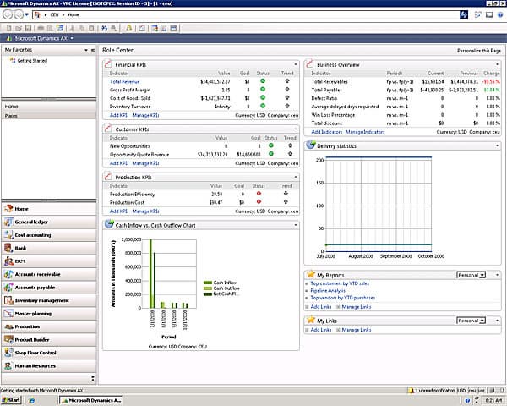Click Manage Links under My Reports
The image size is (507, 406).
357,306
